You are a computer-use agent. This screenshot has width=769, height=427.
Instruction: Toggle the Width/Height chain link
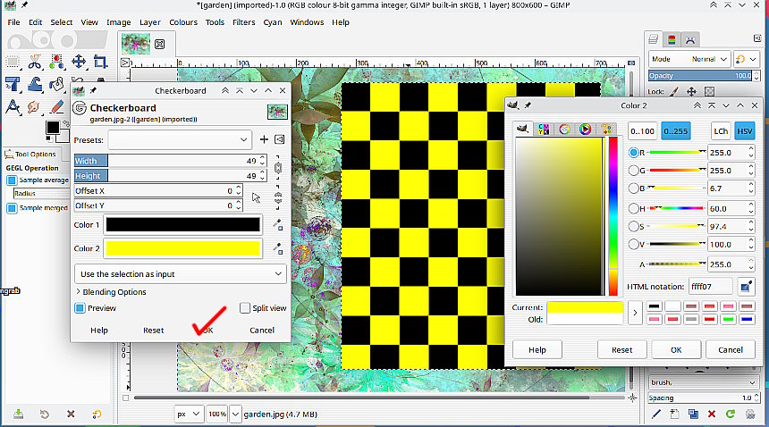click(x=278, y=168)
